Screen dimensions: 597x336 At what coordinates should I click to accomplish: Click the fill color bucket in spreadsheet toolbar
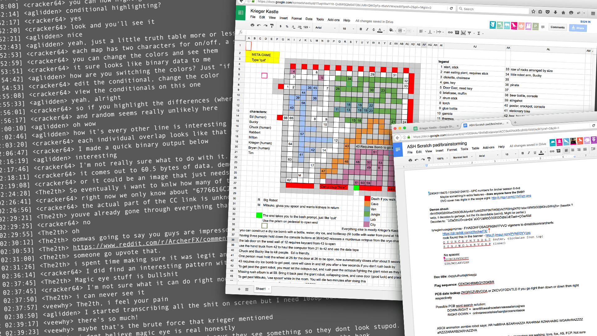click(391, 30)
